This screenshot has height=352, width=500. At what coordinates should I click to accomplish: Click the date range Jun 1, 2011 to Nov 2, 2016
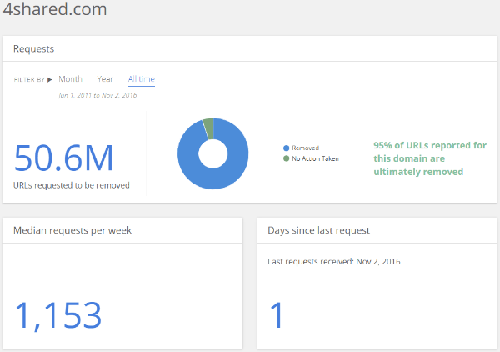[97, 95]
